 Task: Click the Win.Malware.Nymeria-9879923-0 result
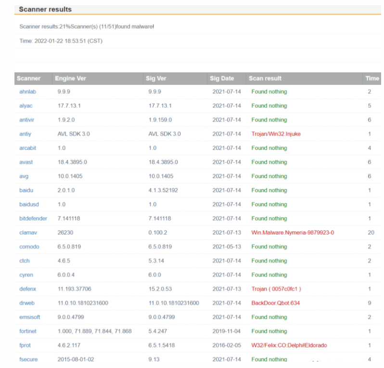293,233
